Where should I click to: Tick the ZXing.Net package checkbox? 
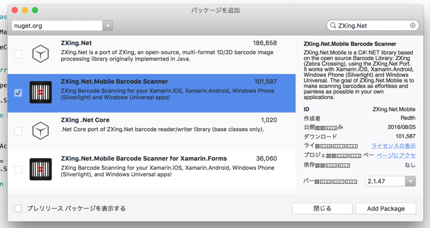[x=18, y=54]
